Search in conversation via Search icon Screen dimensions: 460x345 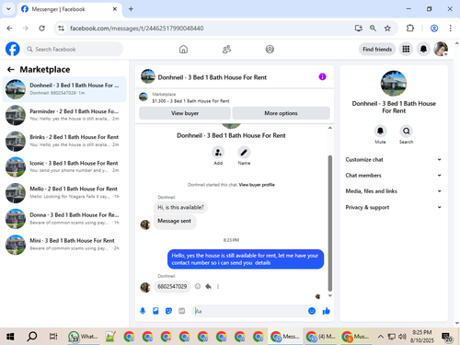[x=406, y=132]
